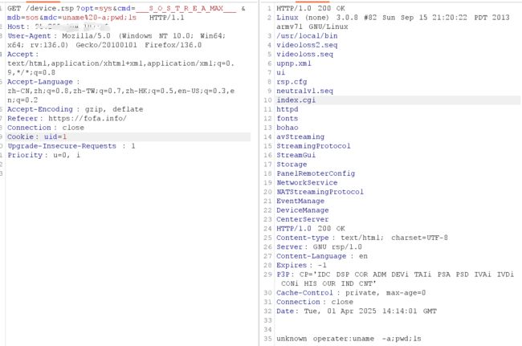Select the Expires: -1 line
Screen dimensions: 522x346
pyautogui.click(x=301, y=265)
